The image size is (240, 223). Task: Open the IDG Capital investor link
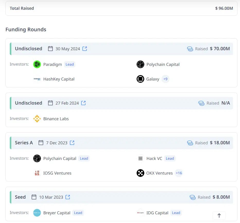(x=157, y=213)
